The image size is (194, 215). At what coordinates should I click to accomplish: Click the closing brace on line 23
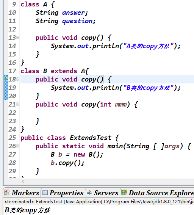(38, 121)
